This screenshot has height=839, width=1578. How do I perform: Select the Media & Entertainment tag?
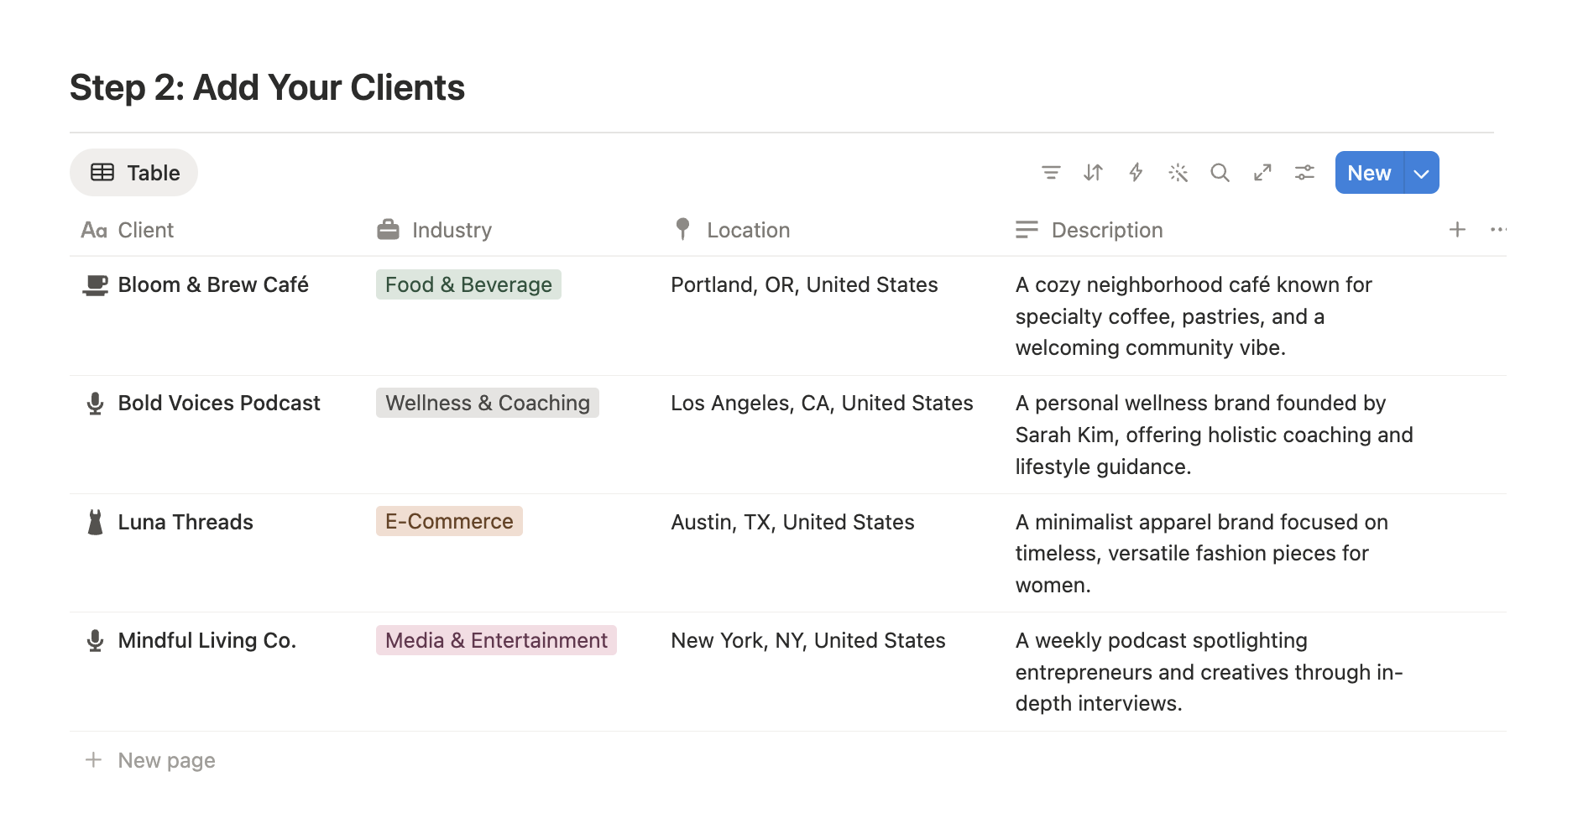pyautogui.click(x=496, y=641)
